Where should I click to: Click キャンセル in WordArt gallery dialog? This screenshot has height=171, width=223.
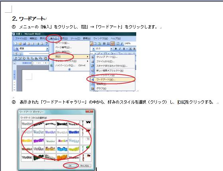pos(84,165)
